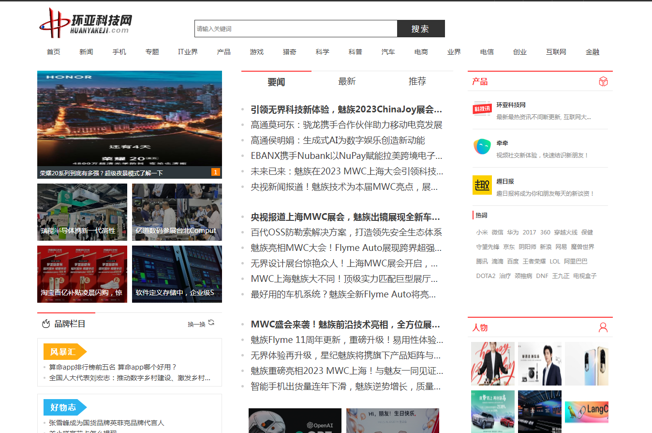The width and height of the screenshot is (652, 433).
Task: Open the yellow 趣日报 app icon
Action: [x=482, y=185]
